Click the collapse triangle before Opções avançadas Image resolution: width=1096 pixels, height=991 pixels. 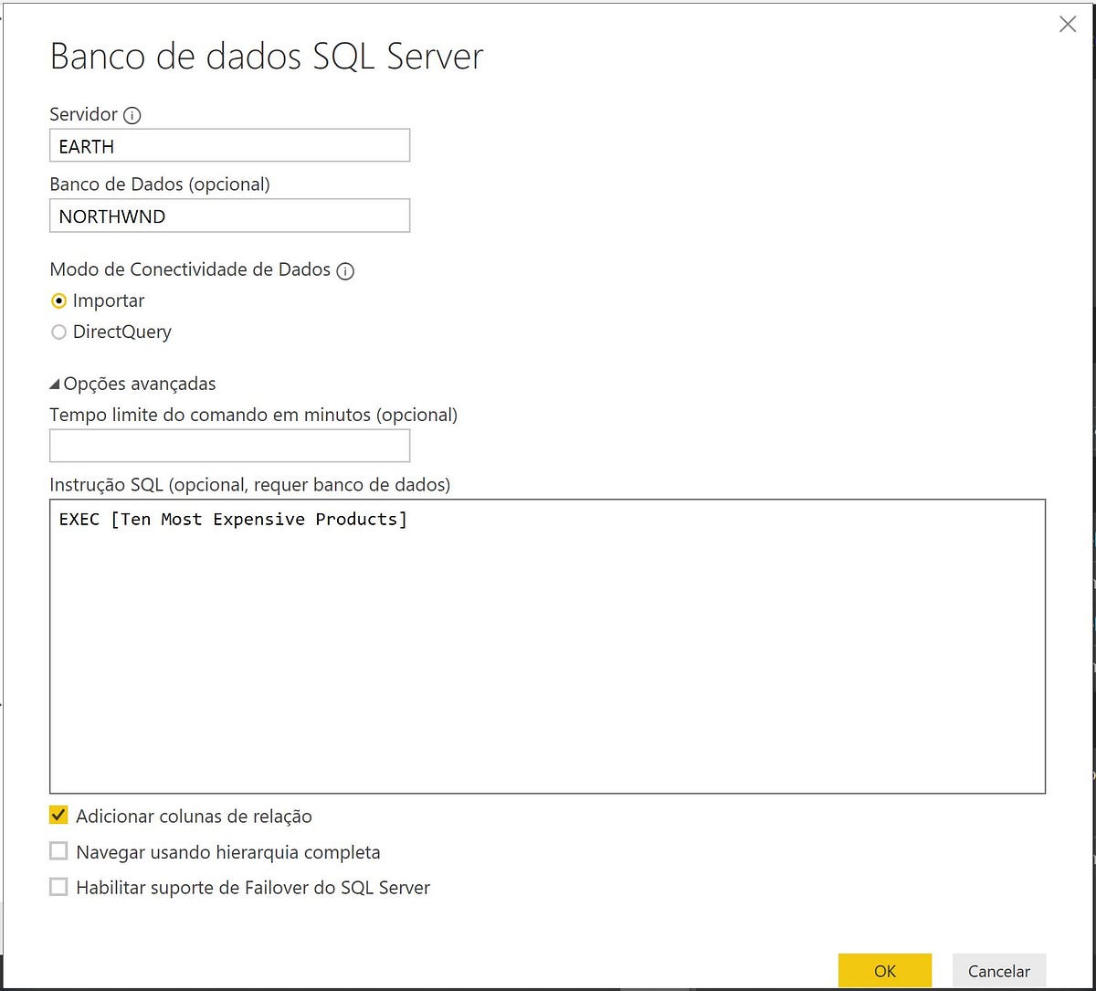55,384
